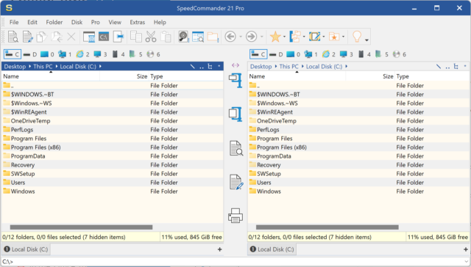Viewport: 471px width, 267px height.
Task: Click Desktop in the left pane breadcrumb
Action: (15, 67)
